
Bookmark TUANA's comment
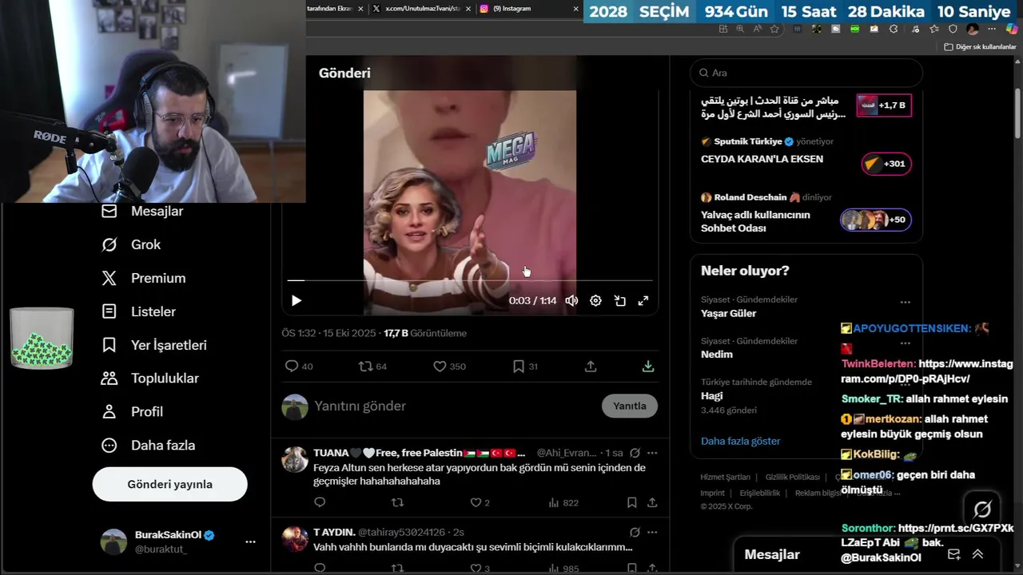click(631, 502)
